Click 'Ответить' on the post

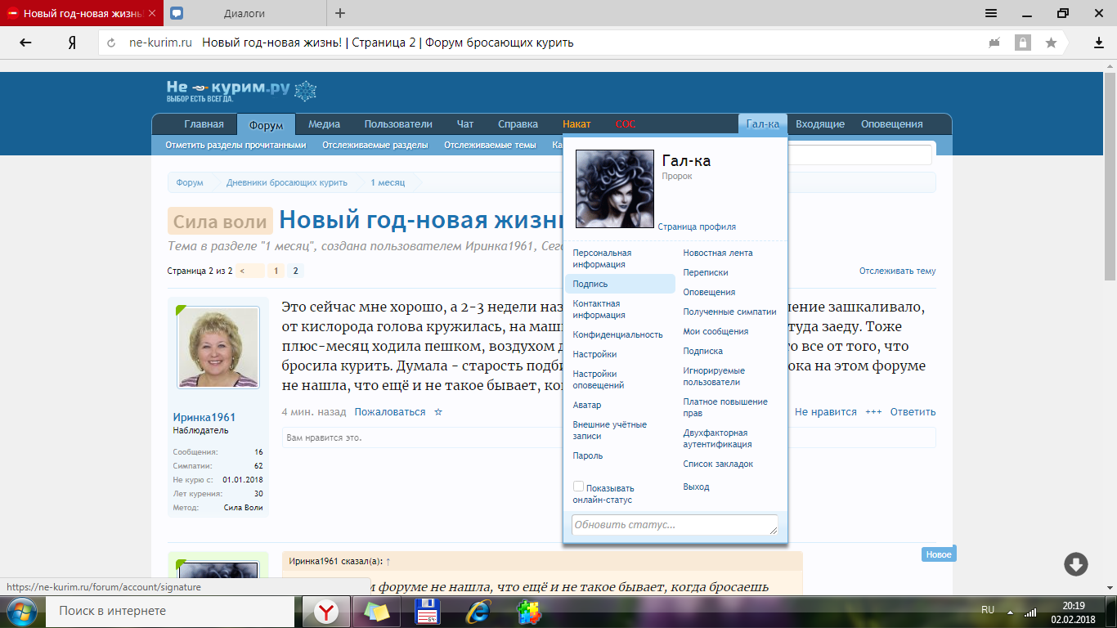[913, 412]
